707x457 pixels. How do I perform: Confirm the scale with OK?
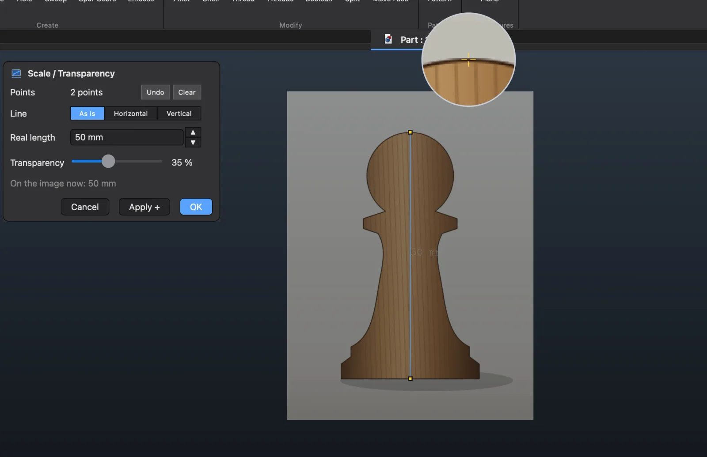point(196,207)
